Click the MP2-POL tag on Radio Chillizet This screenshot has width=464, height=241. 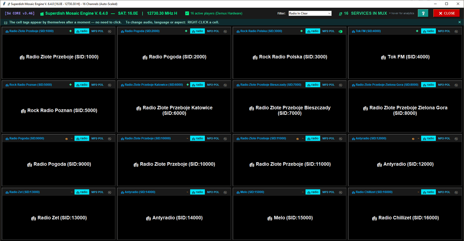tap(444, 192)
